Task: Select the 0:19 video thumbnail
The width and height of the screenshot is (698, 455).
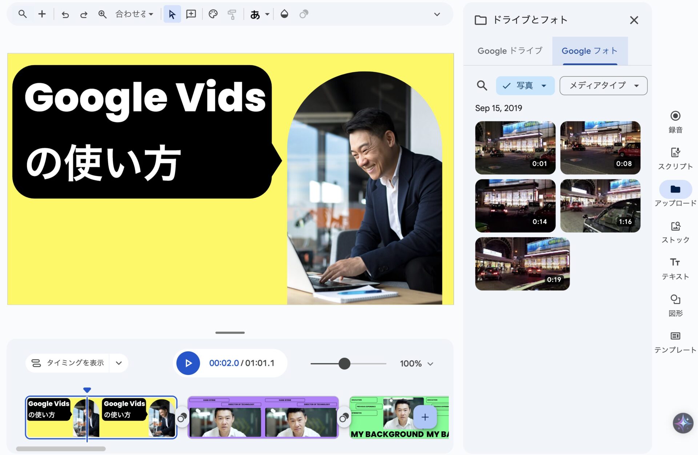Action: 522,264
